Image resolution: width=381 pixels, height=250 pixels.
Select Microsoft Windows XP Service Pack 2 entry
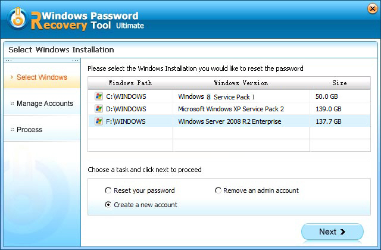(x=231, y=109)
